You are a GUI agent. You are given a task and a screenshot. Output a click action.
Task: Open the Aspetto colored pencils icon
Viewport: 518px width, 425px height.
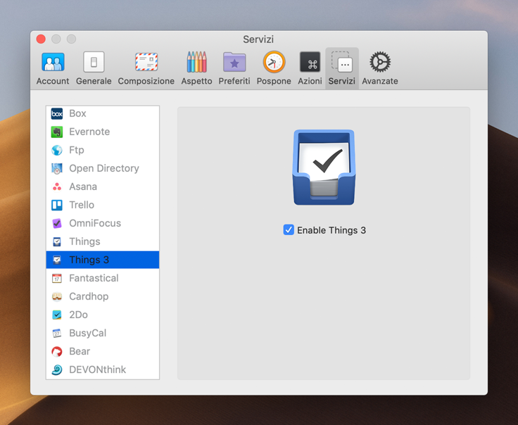point(196,62)
